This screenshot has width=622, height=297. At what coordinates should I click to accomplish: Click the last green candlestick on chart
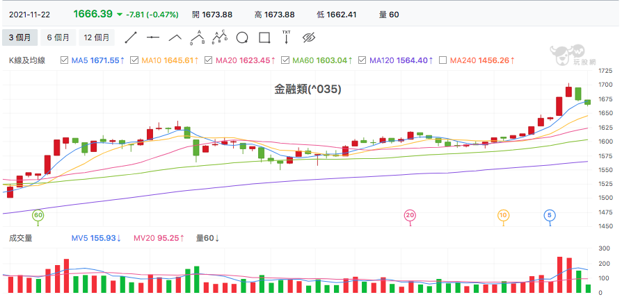587,103
